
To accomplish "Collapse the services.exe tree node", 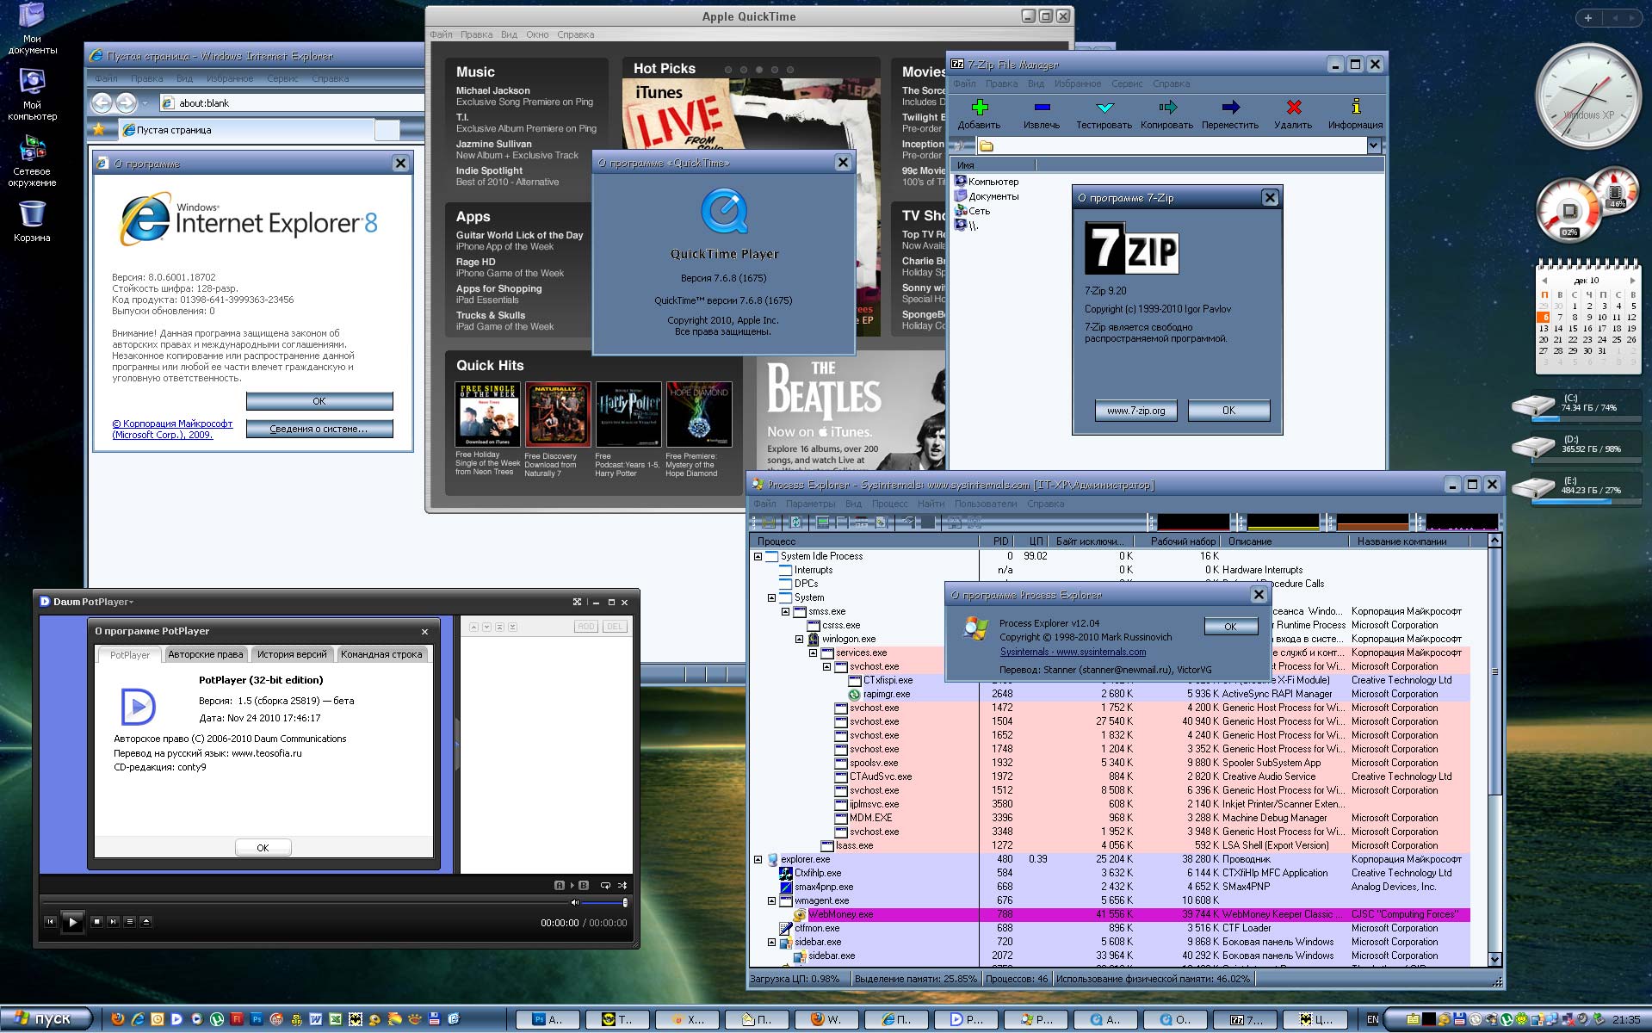I will pyautogui.click(x=814, y=653).
